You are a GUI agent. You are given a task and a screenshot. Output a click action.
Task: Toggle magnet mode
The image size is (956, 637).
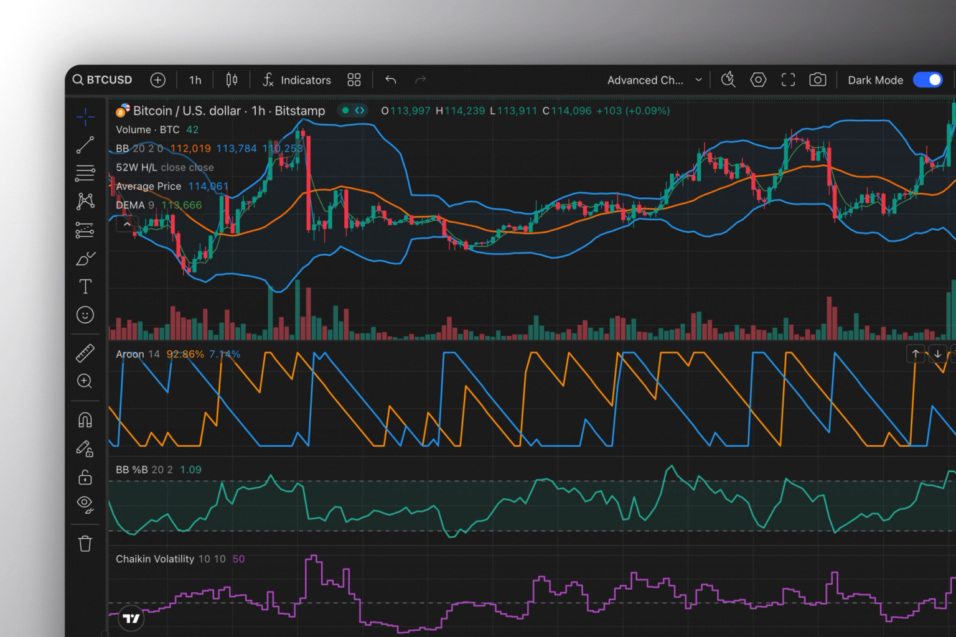point(85,420)
